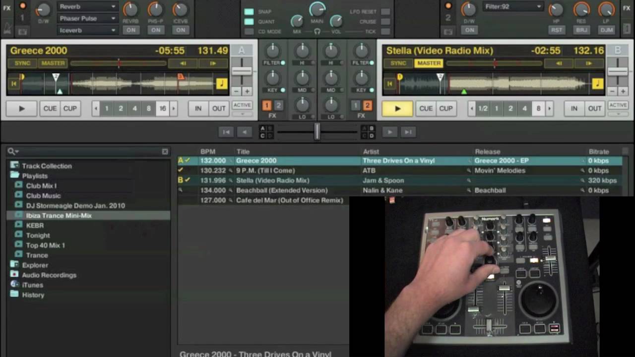The height and width of the screenshot is (357, 635).
Task: Toggle the play button on deck B
Action: (x=397, y=109)
